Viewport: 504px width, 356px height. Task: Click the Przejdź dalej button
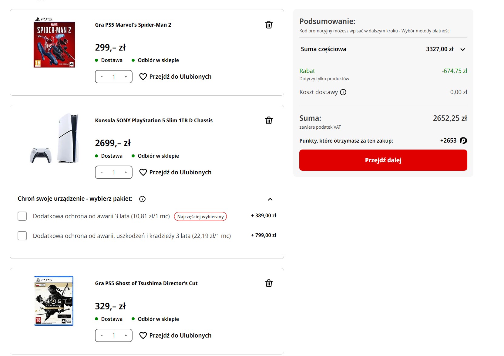383,160
